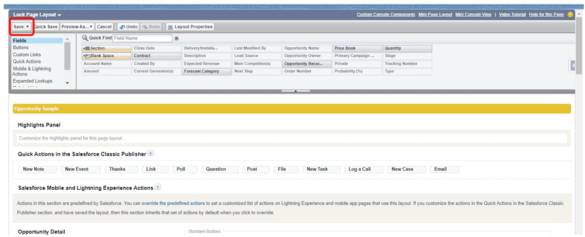The image size is (585, 237).
Task: Click the palette list scroll up arrow
Action: pyautogui.click(x=68, y=39)
